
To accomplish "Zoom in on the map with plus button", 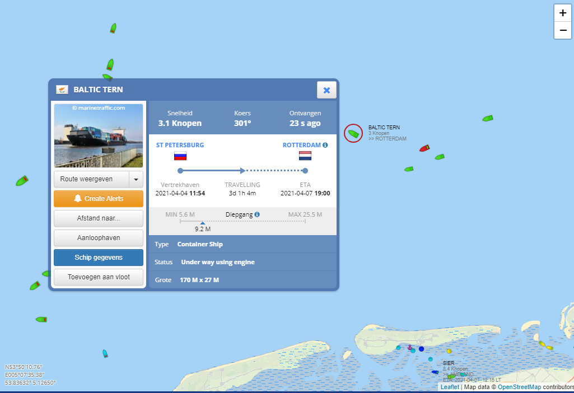I will 563,13.
